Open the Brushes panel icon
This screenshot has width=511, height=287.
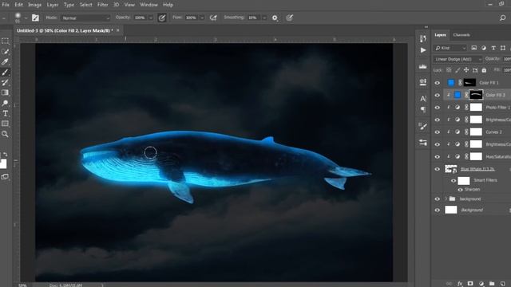[x=423, y=126]
